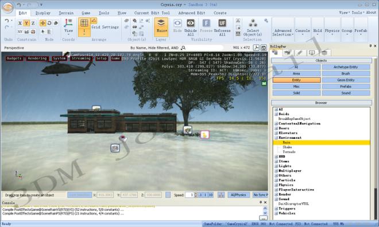The width and height of the screenshot is (379, 227).
Task: Select the Hide visibility icon
Action: tap(177, 24)
